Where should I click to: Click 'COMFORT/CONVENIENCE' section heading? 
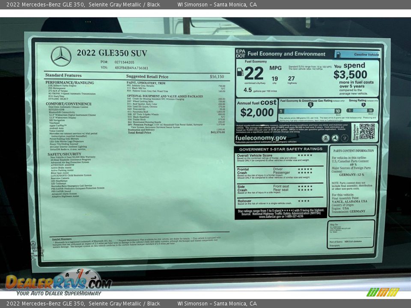pyautogui.click(x=68, y=104)
